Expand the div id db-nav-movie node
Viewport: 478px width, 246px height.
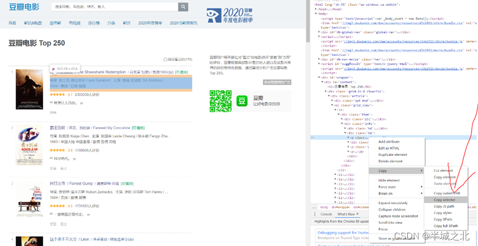click(x=319, y=59)
